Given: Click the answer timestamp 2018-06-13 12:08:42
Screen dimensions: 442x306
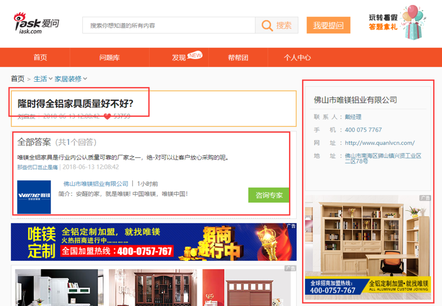Looking at the screenshot, I should pos(90,167).
